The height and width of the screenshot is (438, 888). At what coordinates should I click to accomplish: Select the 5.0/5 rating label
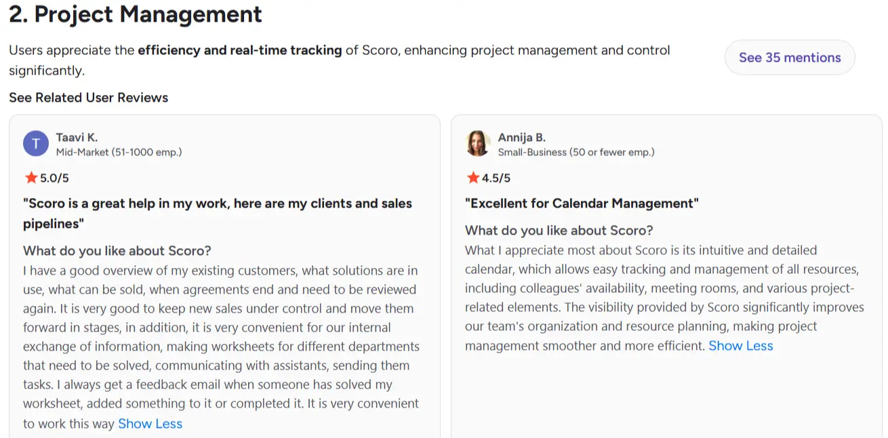pyautogui.click(x=50, y=178)
